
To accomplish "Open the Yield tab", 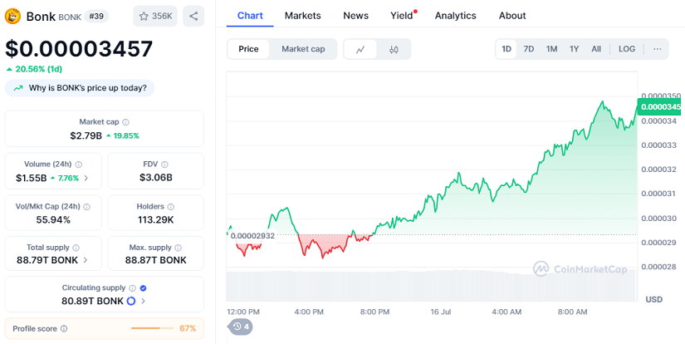I will coord(402,16).
